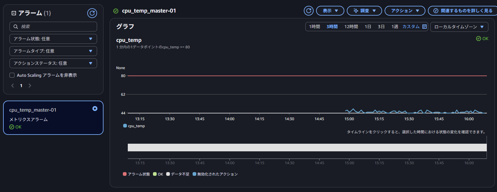Click the OK green legend swatch

pos(155,174)
